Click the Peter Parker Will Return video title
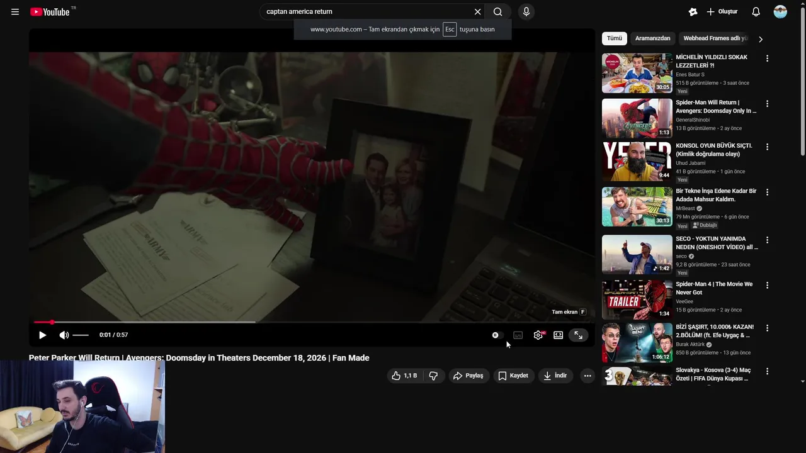Screen dimensions: 806x453 (199, 358)
